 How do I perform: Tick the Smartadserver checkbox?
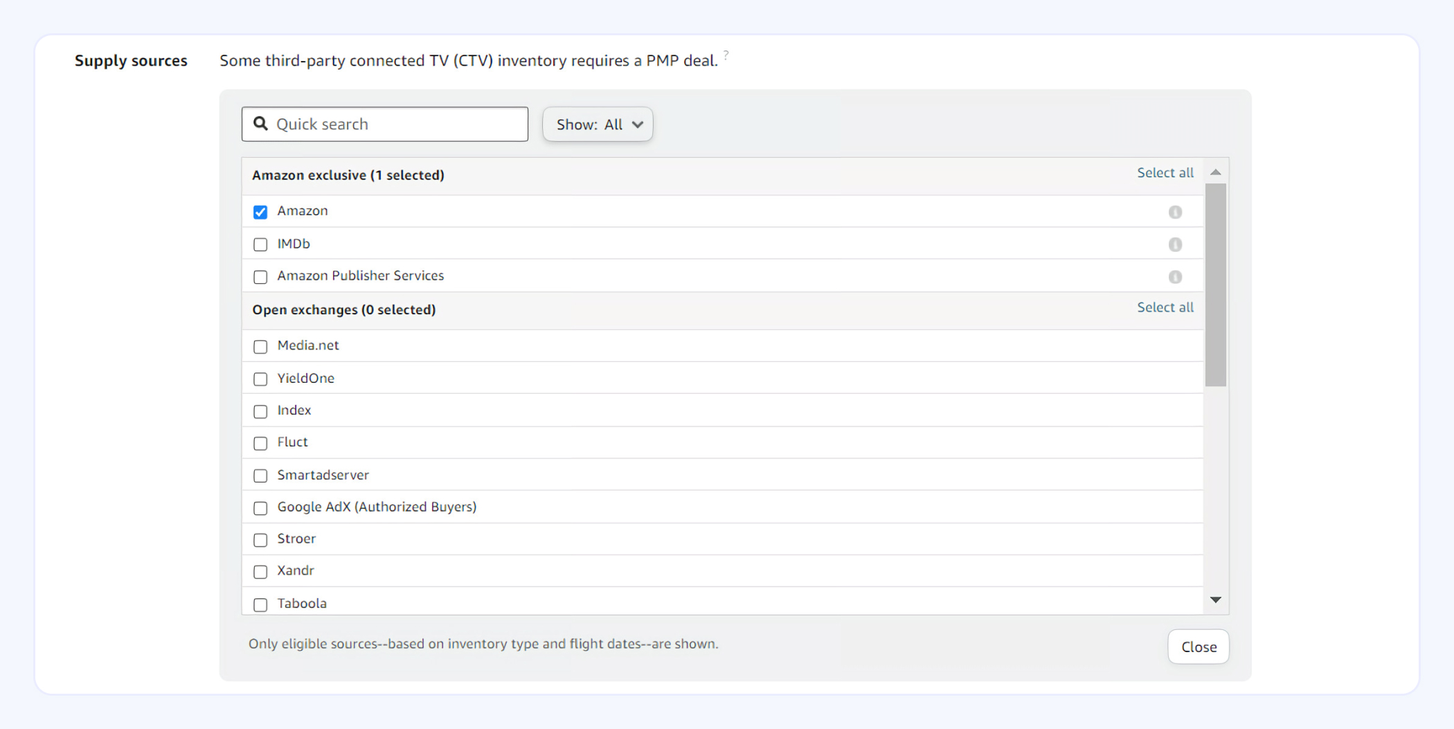click(260, 476)
